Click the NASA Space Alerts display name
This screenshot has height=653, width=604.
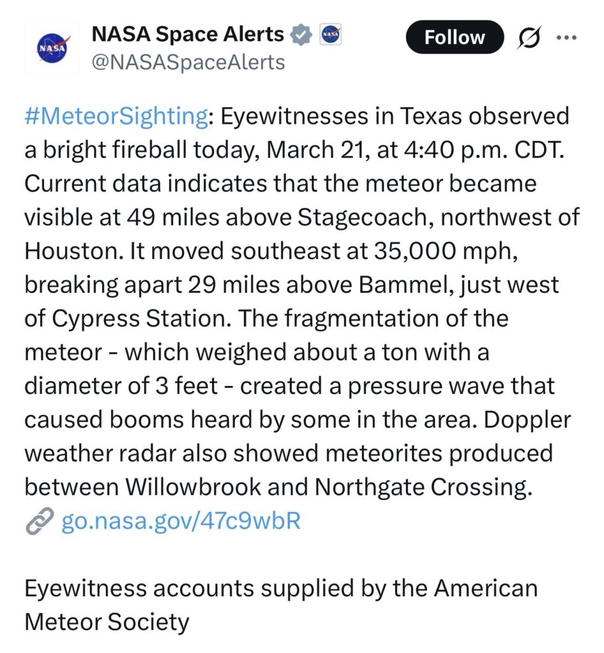tap(188, 34)
